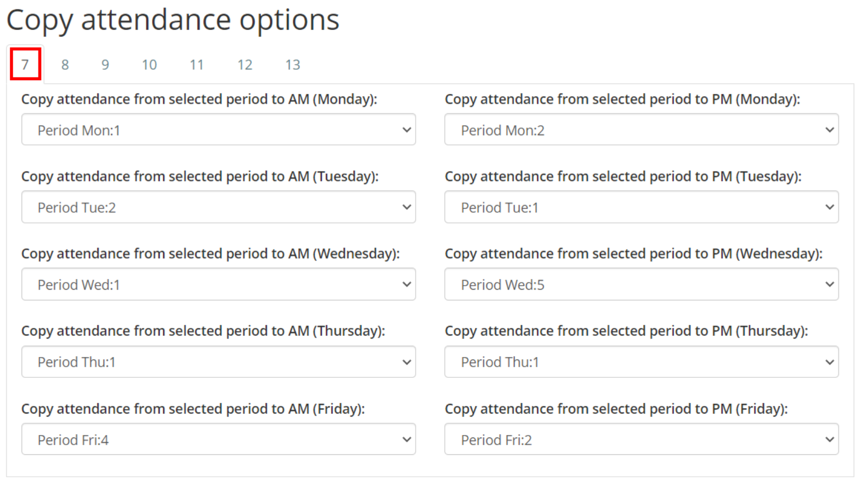Click the currently active tab 7
The height and width of the screenshot is (488, 862).
coord(26,64)
